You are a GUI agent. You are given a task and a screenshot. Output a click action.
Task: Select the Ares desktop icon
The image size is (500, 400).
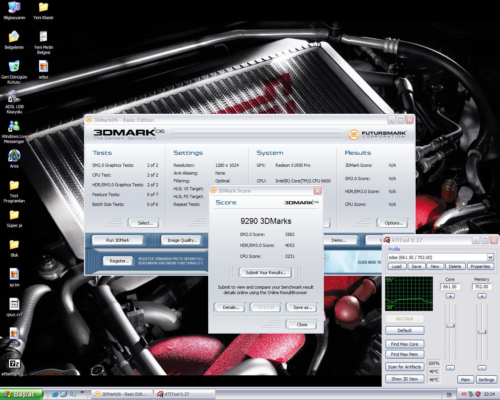14,155
